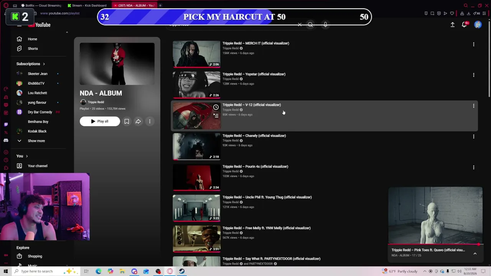
Task: Open Steam from the taskbar
Action: pos(182,271)
